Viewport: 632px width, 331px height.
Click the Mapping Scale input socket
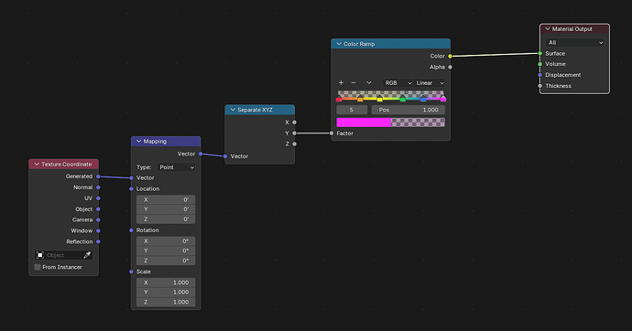tap(131, 272)
